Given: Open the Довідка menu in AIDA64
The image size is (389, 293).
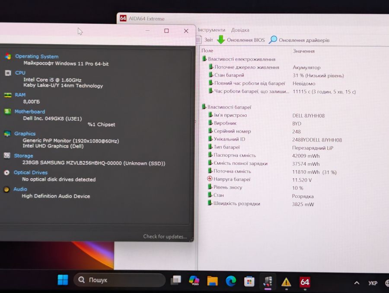Looking at the screenshot, I should [x=240, y=30].
